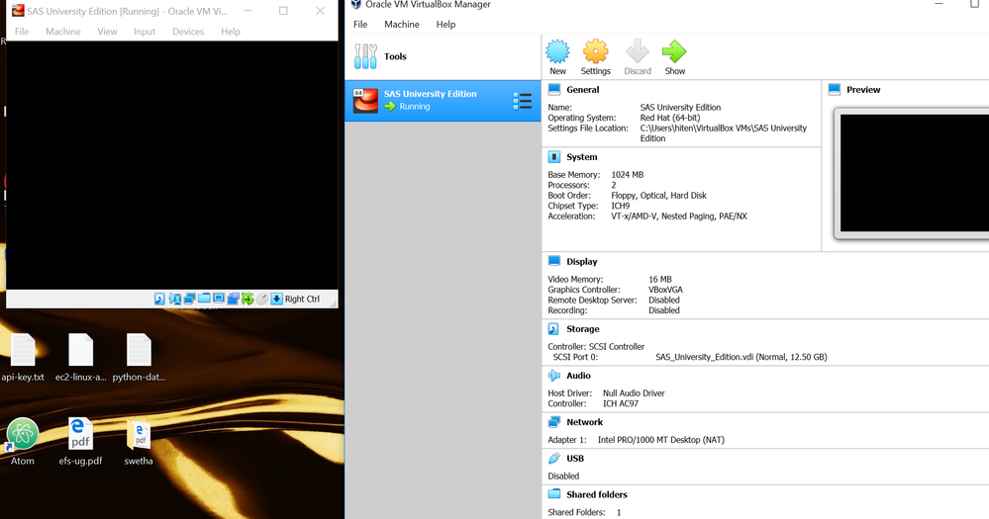Open Help menu in the SAS VM window
The width and height of the screenshot is (989, 519).
pyautogui.click(x=231, y=31)
